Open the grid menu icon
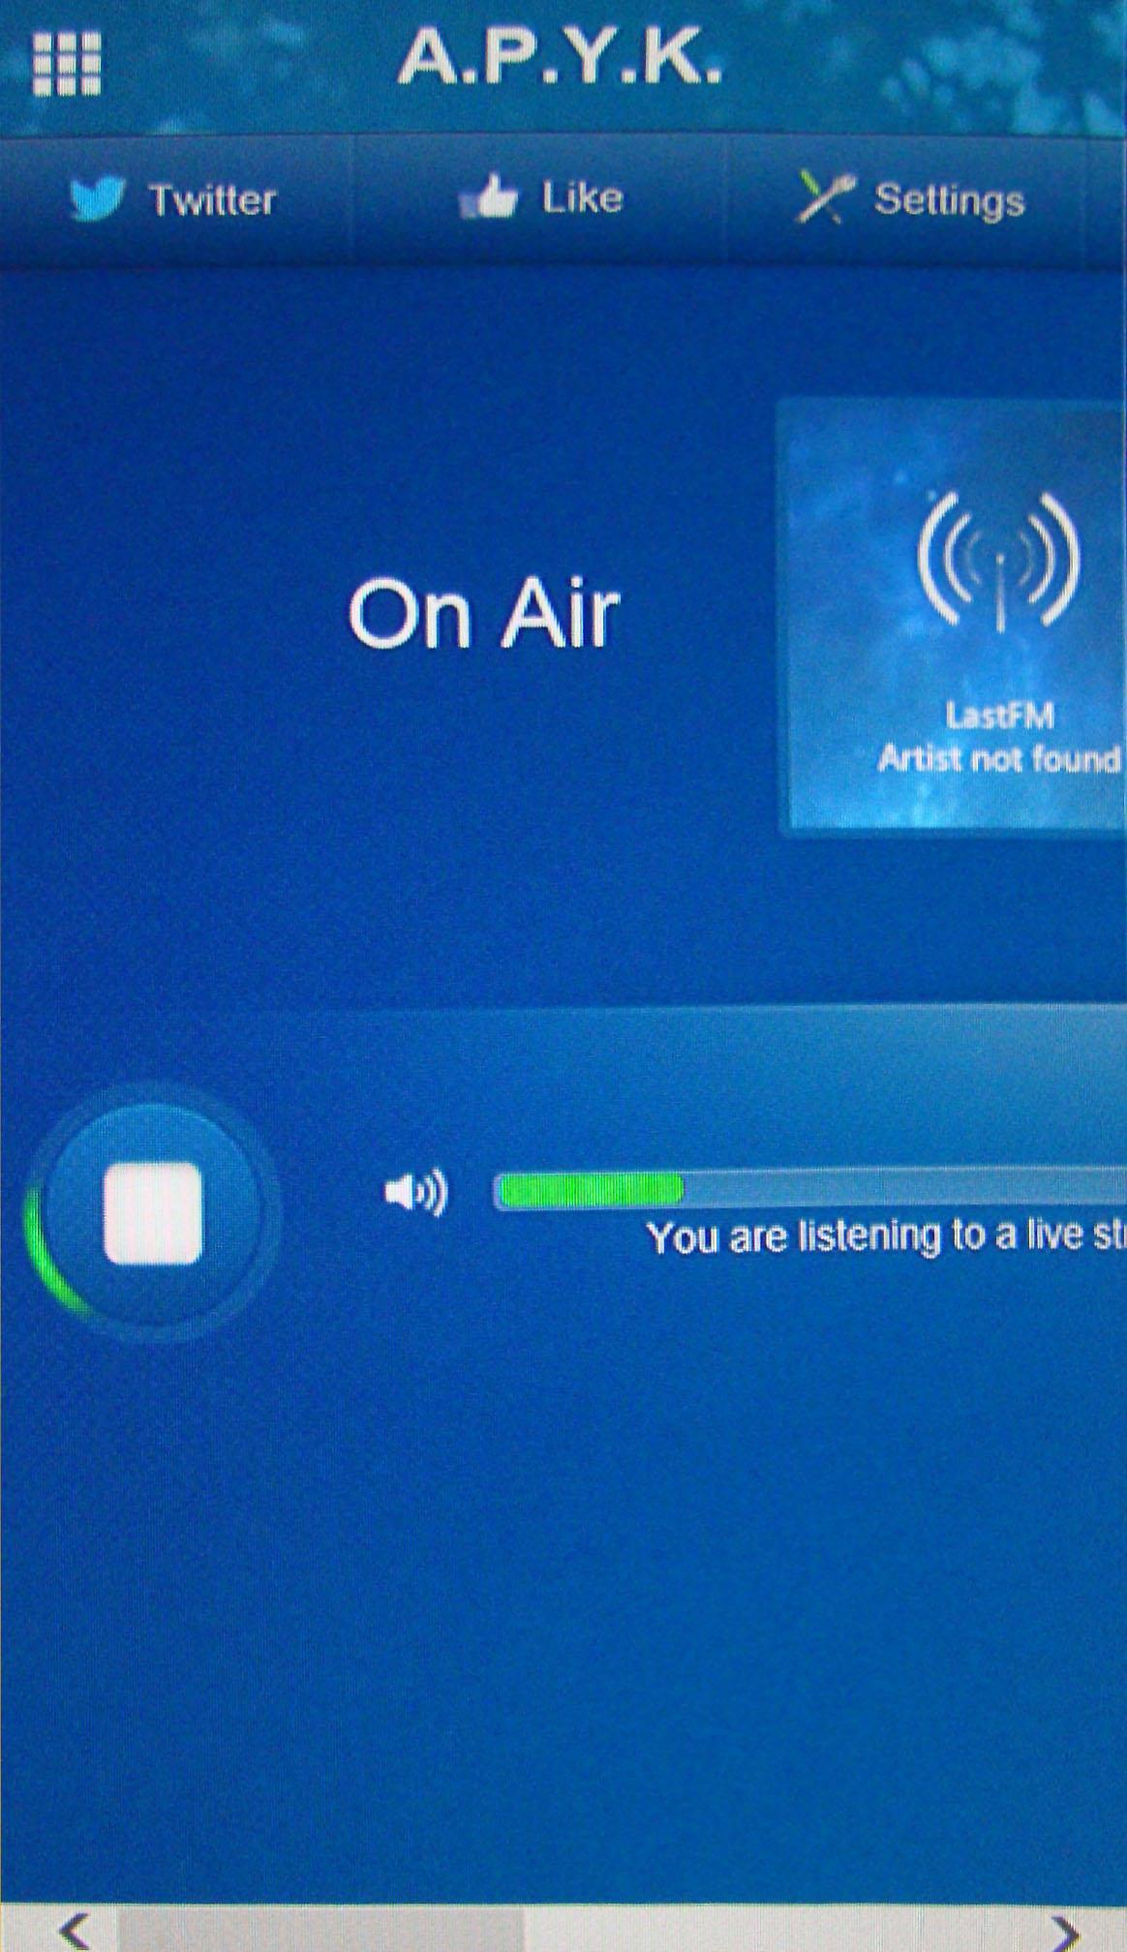1127x1952 pixels. click(66, 64)
